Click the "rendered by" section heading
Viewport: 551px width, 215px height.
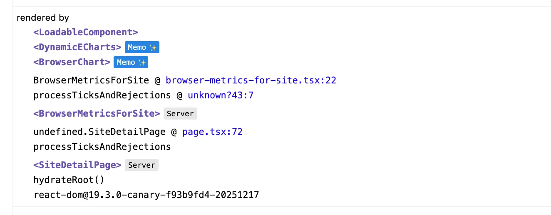point(43,18)
